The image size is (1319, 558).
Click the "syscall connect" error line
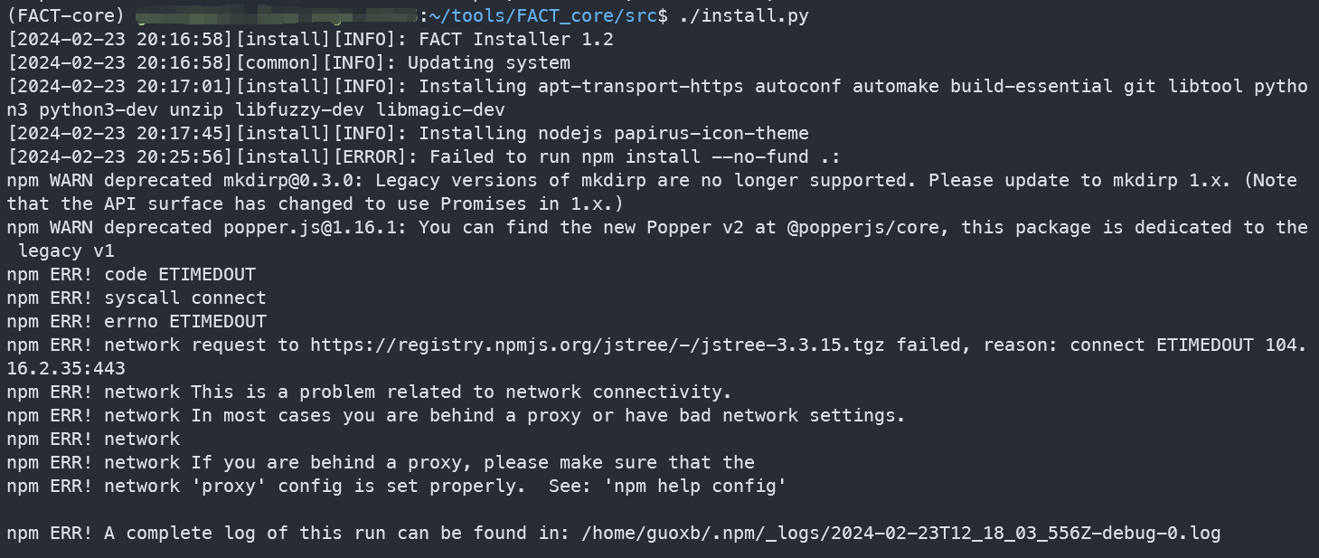click(x=185, y=298)
